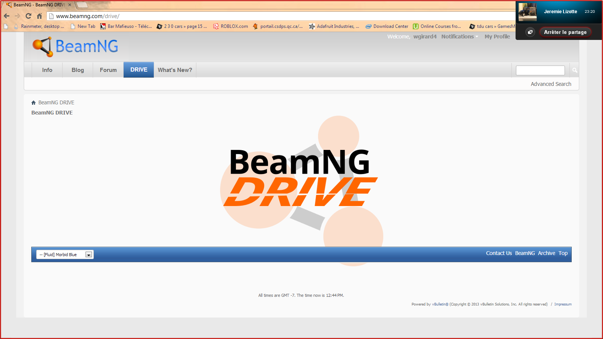Click the BeamNG DRIVE page heading
The width and height of the screenshot is (603, 339).
52,113
